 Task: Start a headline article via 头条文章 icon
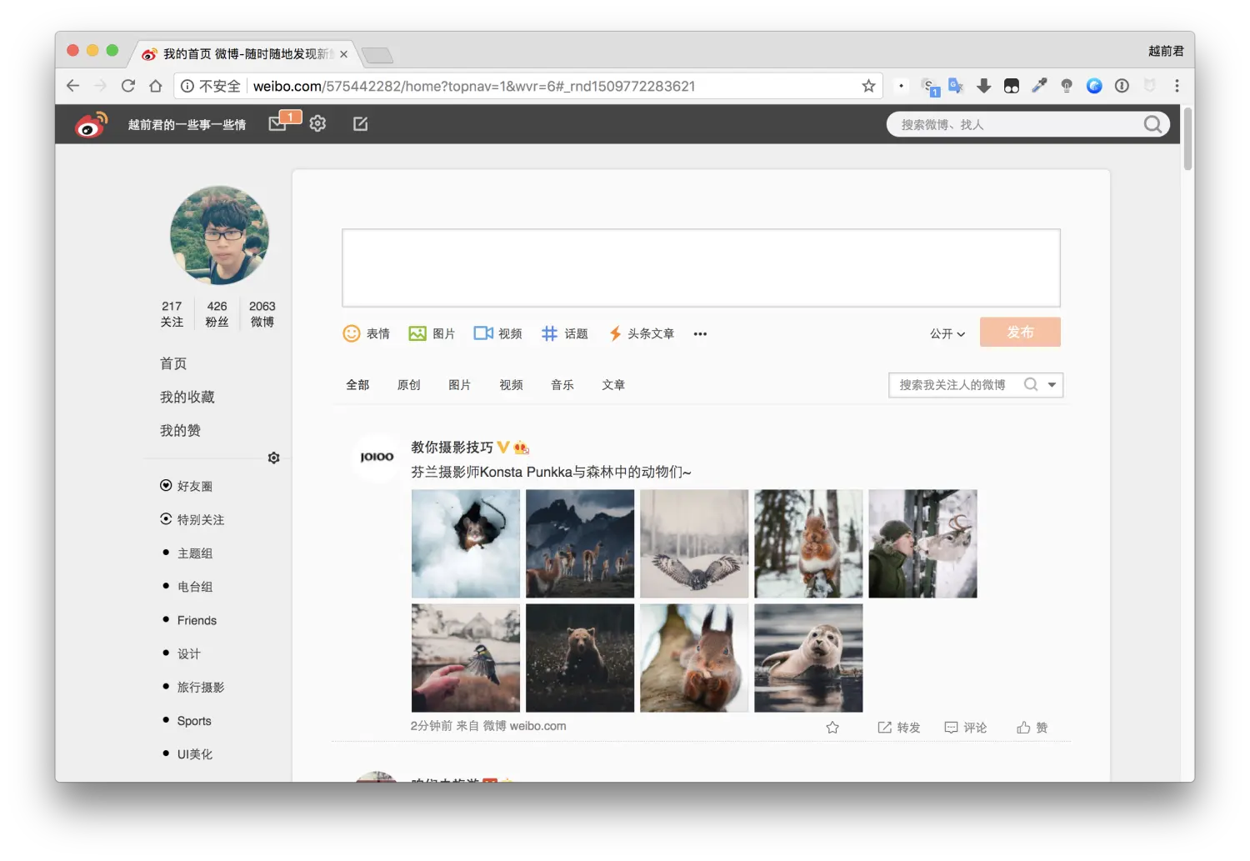click(615, 333)
